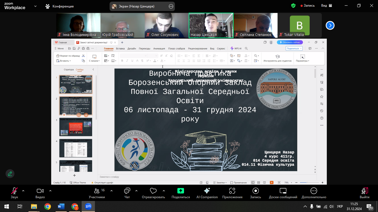This screenshot has width=378, height=212.
Task: Click the Обновить сейчас button
Action: pyautogui.click(x=290, y=42)
